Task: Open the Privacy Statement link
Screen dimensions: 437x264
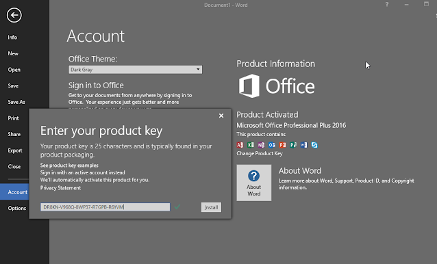Action: click(60, 188)
